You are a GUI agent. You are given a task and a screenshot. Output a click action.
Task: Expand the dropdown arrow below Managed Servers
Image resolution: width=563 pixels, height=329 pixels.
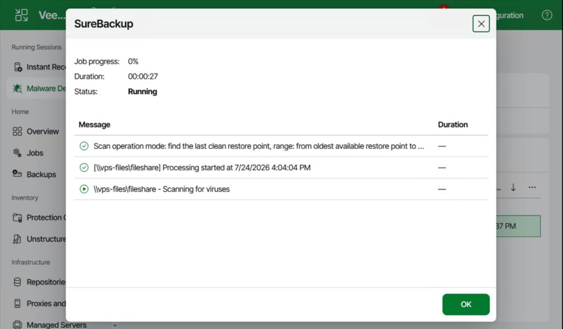pyautogui.click(x=115, y=326)
